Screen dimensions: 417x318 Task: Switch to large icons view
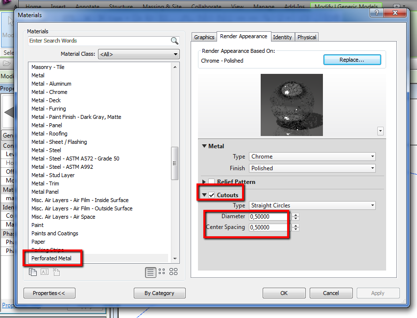point(173,272)
